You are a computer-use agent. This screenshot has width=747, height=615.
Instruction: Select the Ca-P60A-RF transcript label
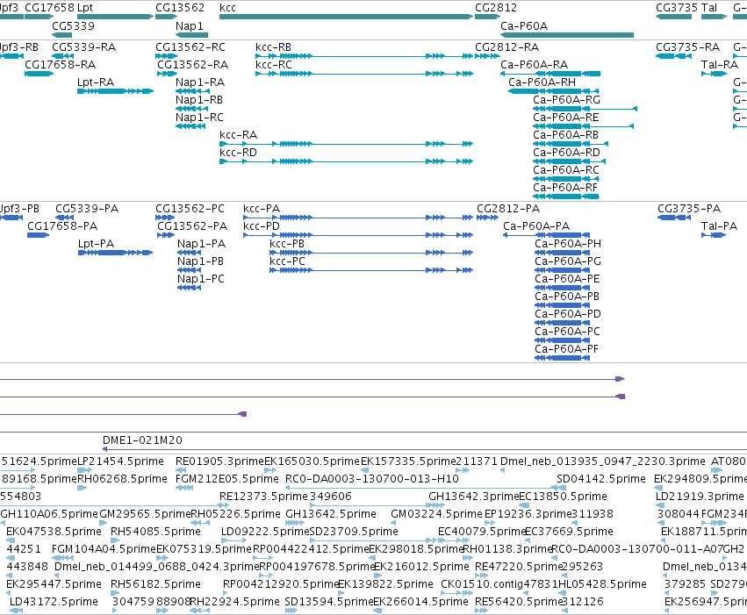tap(565, 188)
